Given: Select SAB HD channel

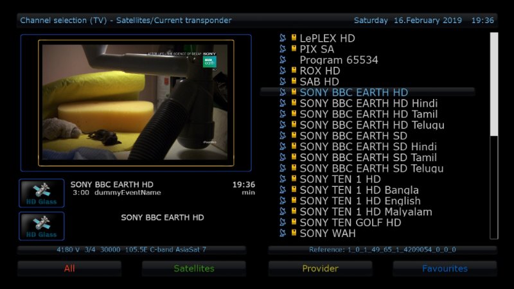Looking at the screenshot, I should coord(319,82).
